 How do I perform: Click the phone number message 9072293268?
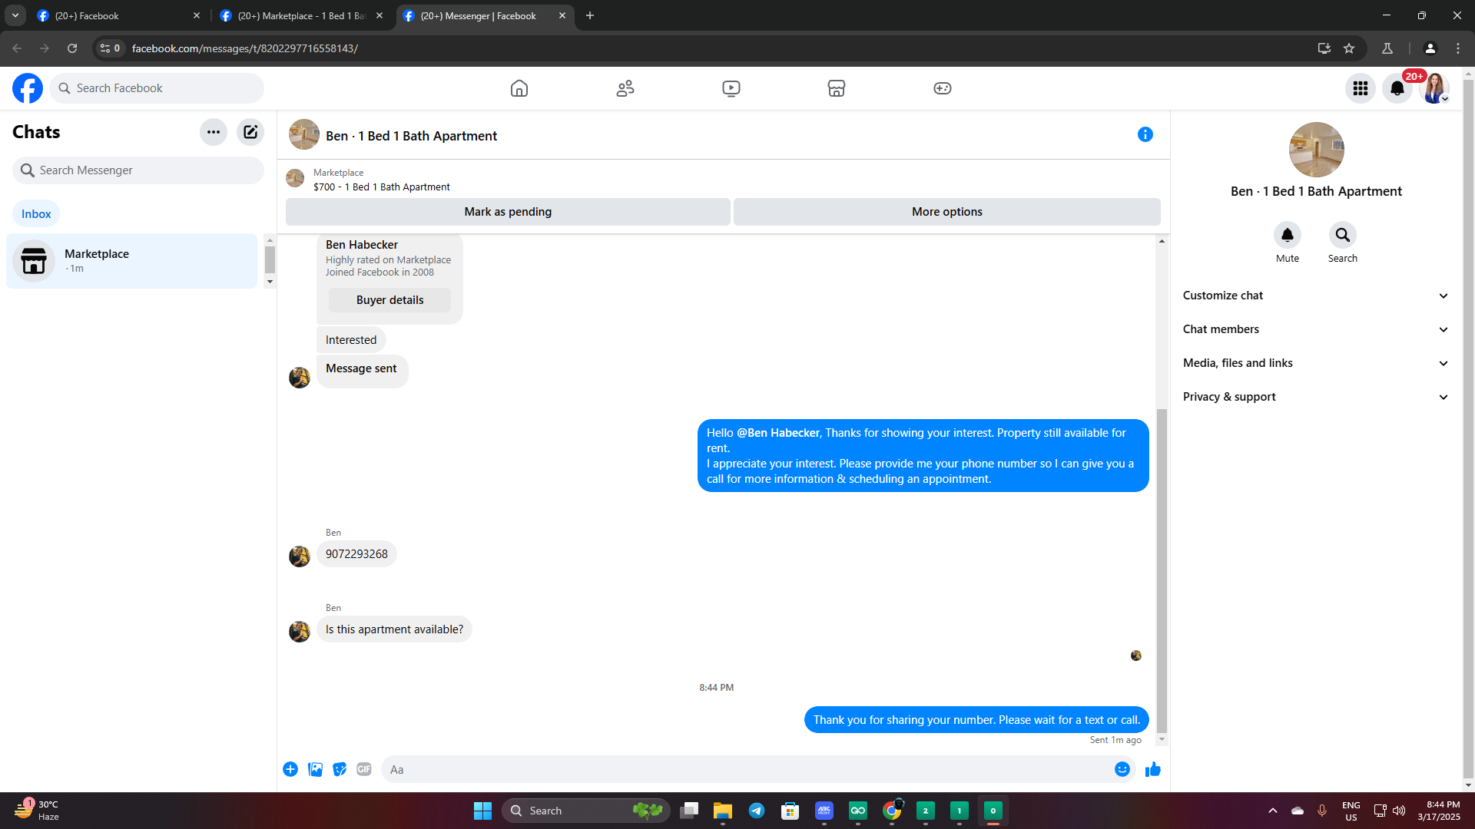356,554
